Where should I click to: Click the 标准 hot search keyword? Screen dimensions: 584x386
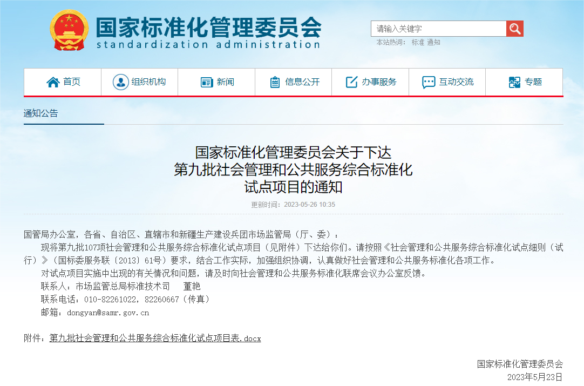click(418, 42)
